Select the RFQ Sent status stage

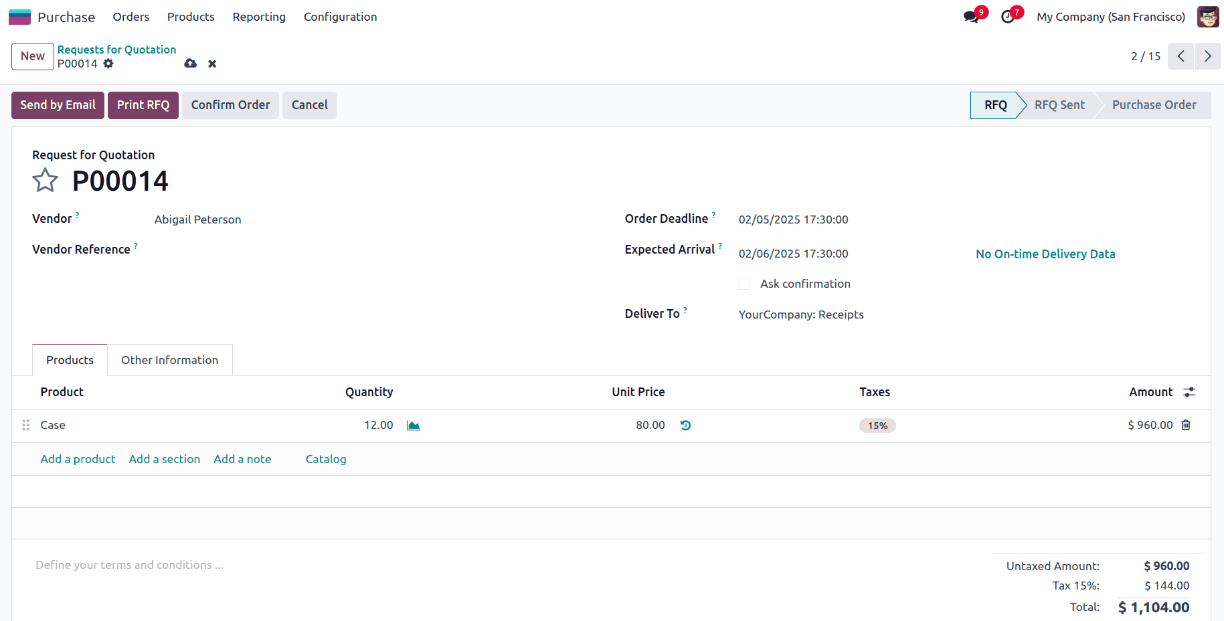click(1059, 105)
